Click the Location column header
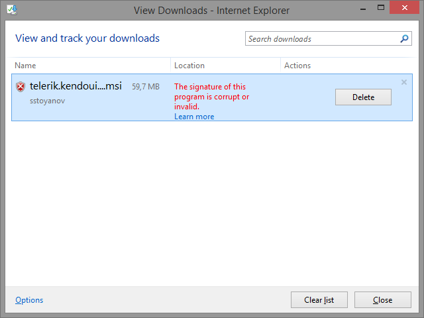This screenshot has height=318, width=424. pos(189,66)
